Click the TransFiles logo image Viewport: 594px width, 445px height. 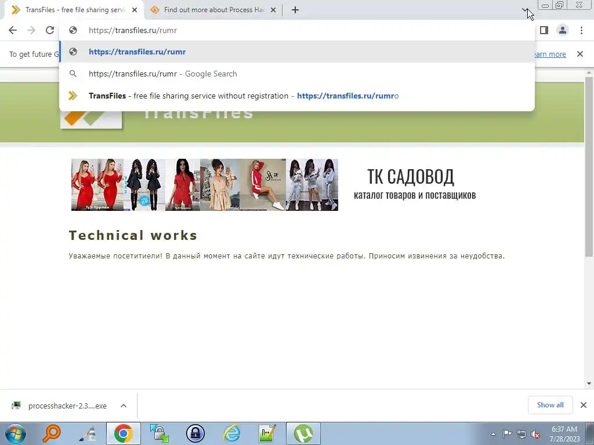tap(91, 119)
